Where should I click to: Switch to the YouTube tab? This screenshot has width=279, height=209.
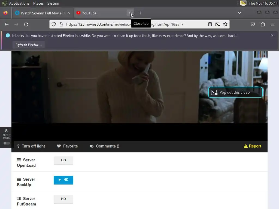(104, 13)
